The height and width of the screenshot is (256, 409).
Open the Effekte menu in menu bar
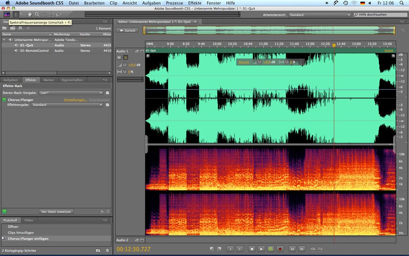195,3
